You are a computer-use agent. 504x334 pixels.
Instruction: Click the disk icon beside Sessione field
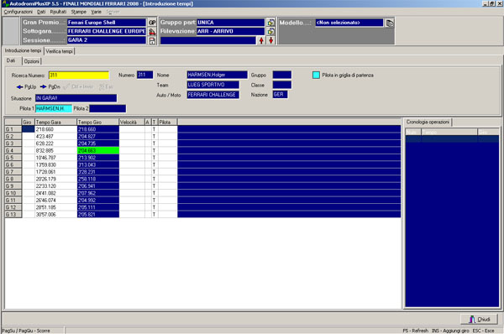(152, 40)
